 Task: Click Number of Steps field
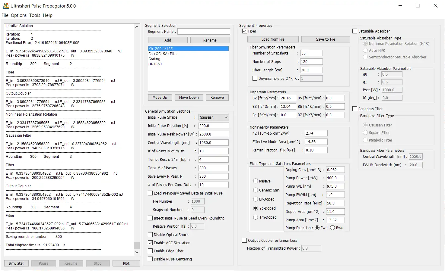click(311, 62)
